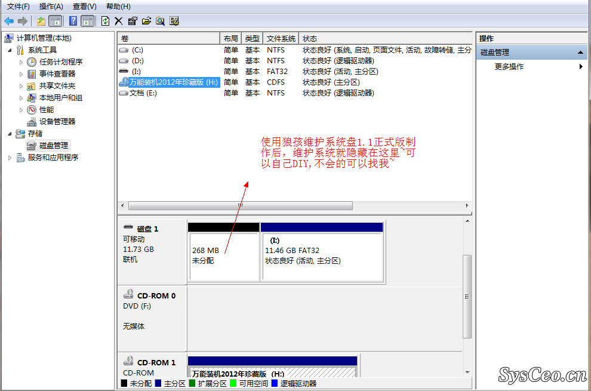
Task: Click the Properties toolbar icon
Action: (x=133, y=21)
